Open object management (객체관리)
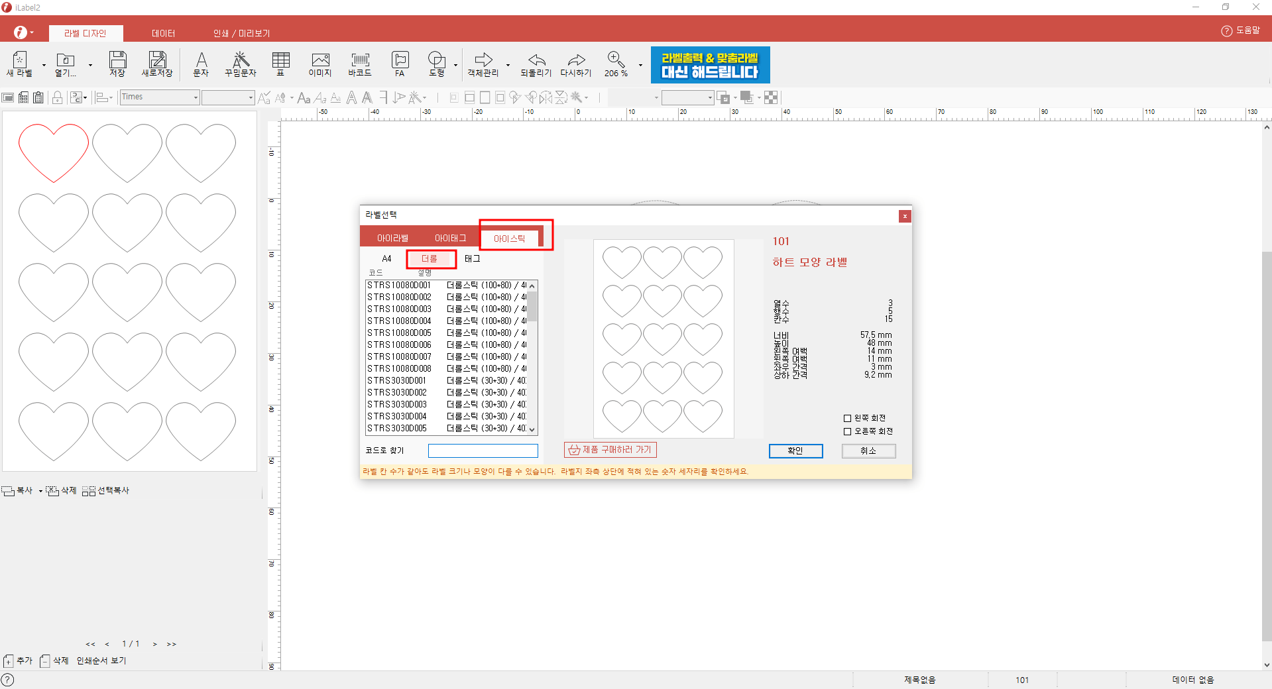Image resolution: width=1272 pixels, height=689 pixels. [483, 64]
